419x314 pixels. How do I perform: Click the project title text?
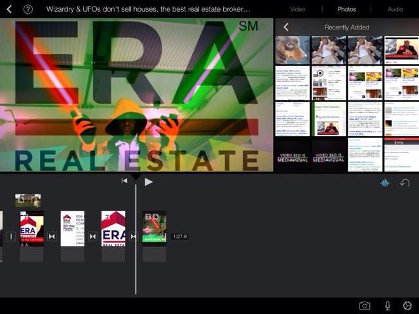148,9
